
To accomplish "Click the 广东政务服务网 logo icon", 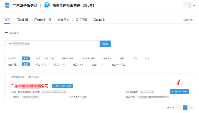I will point(7,5).
